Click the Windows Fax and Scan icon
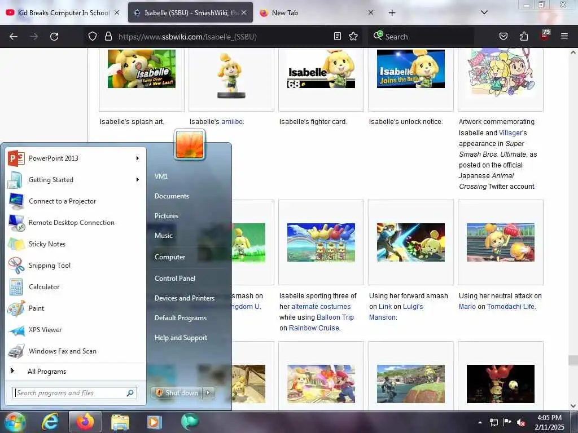The image size is (578, 433). click(x=16, y=351)
